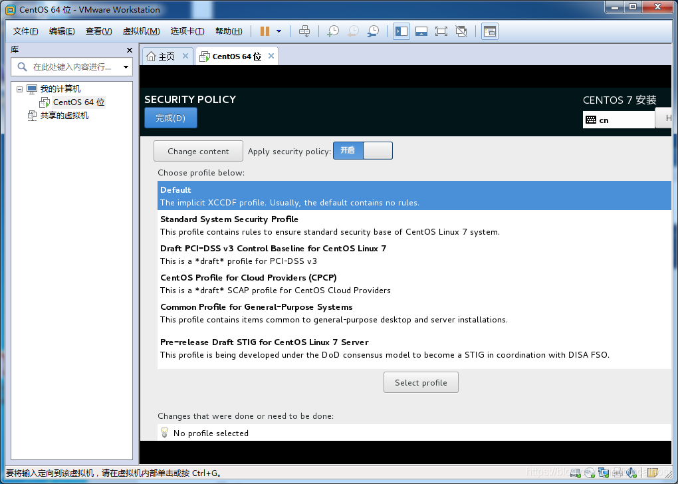Switch to the 主页 tab
Screen dimensions: 678x484
(x=166, y=57)
